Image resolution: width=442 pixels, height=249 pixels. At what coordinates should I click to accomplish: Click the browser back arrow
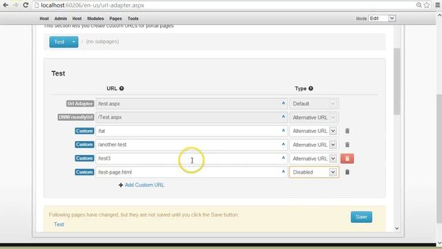(6, 5)
